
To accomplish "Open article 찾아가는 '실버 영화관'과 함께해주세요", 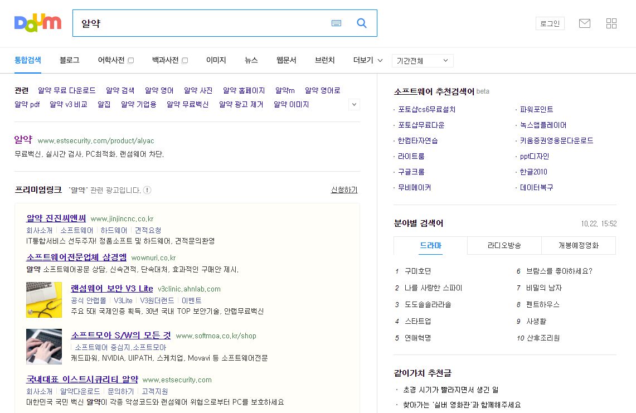I will [x=462, y=405].
